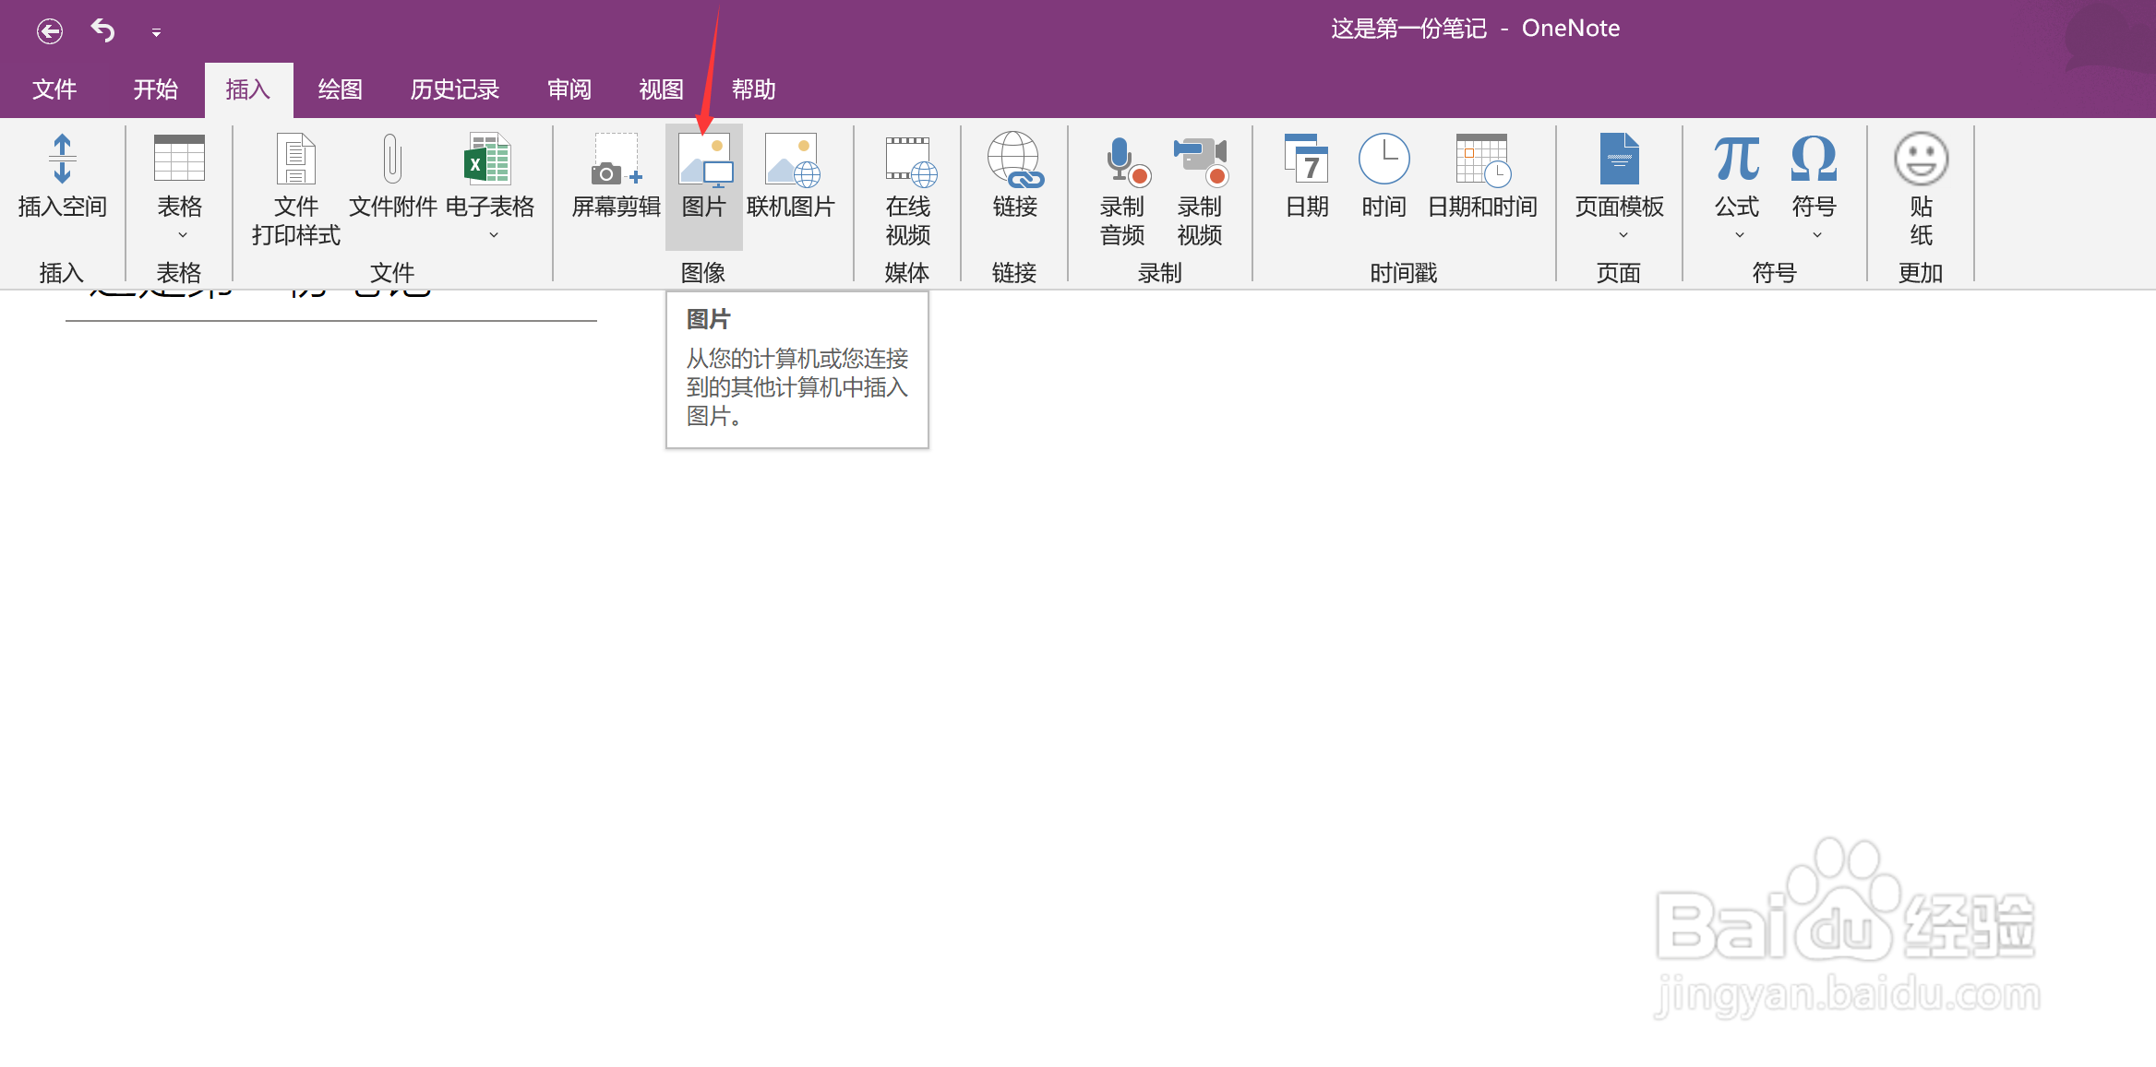Expand the 表格 dropdown arrow
This screenshot has width=2156, height=1067.
(x=182, y=236)
